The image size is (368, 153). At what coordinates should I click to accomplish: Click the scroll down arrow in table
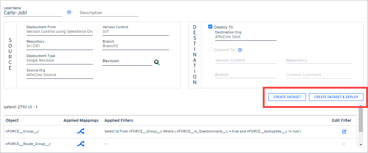click(361, 144)
